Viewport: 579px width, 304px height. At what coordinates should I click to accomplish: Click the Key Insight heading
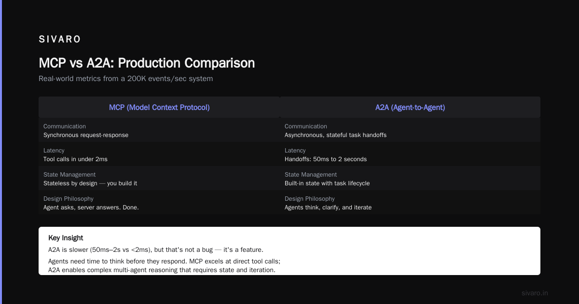click(x=66, y=238)
